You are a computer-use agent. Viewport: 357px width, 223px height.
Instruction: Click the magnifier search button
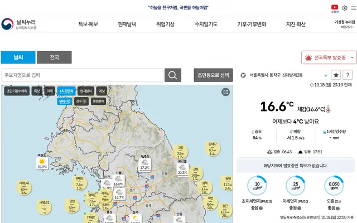(173, 75)
